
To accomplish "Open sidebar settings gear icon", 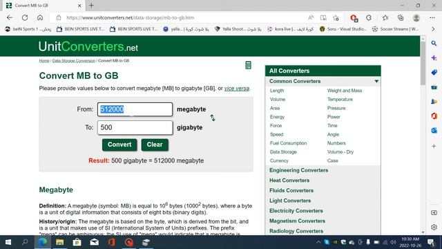I will (x=434, y=227).
